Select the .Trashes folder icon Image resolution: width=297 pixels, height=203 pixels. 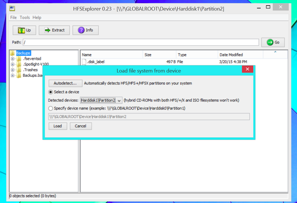pyautogui.click(x=19, y=70)
